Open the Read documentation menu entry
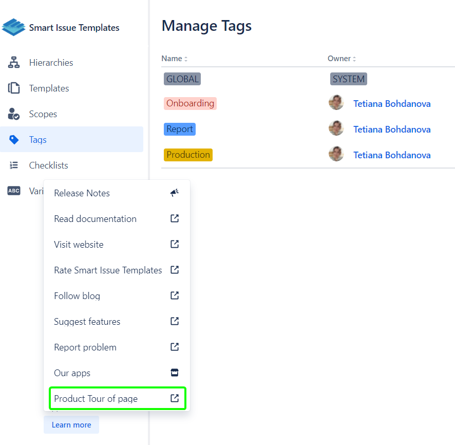 [96, 219]
